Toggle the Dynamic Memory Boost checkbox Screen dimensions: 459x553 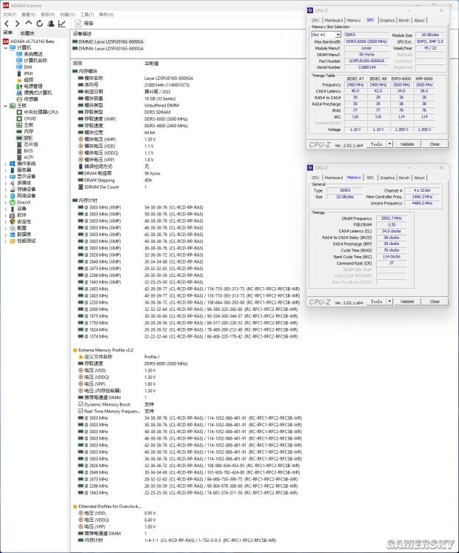[80, 404]
